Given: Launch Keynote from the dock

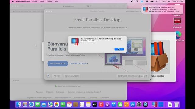Looking at the screenshot, I should tap(114, 104).
